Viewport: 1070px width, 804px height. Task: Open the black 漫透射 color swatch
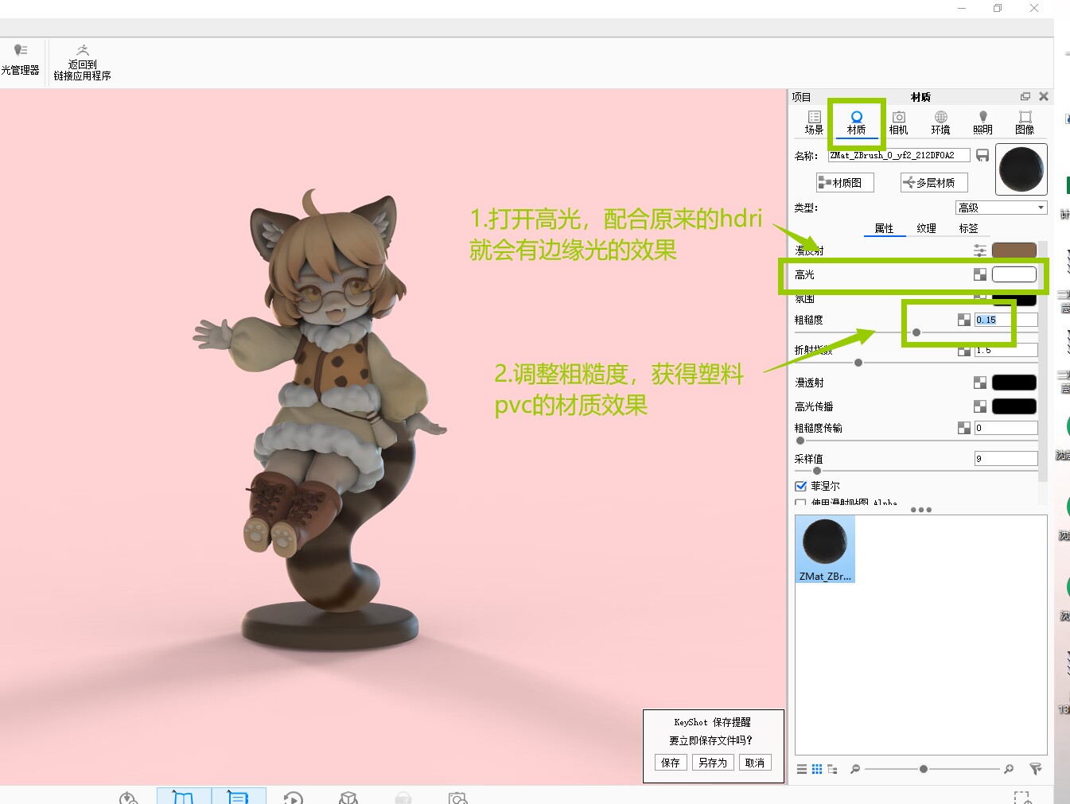1014,383
